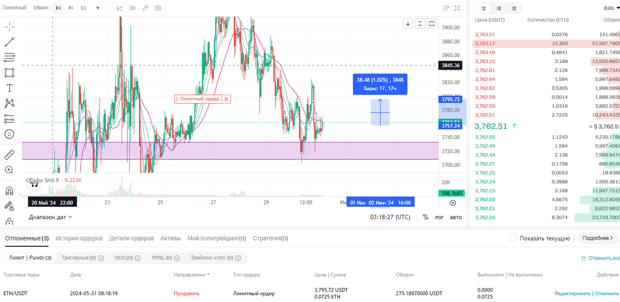Toggle stay-in-drawing-mode pencil lock

(x=9, y=206)
